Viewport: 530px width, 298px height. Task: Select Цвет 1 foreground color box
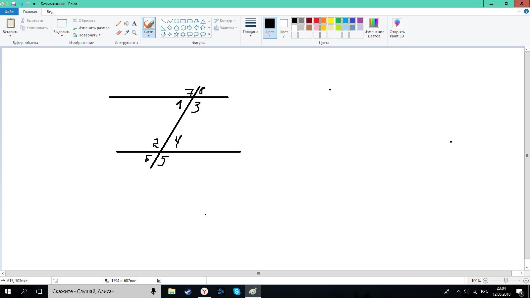pyautogui.click(x=270, y=27)
